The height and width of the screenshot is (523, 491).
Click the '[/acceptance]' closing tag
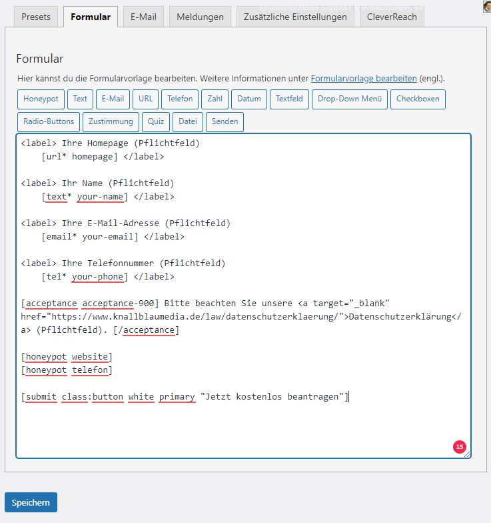pos(147,330)
